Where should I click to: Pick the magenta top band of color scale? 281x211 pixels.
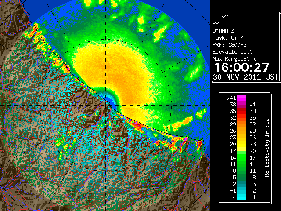tap(241, 98)
